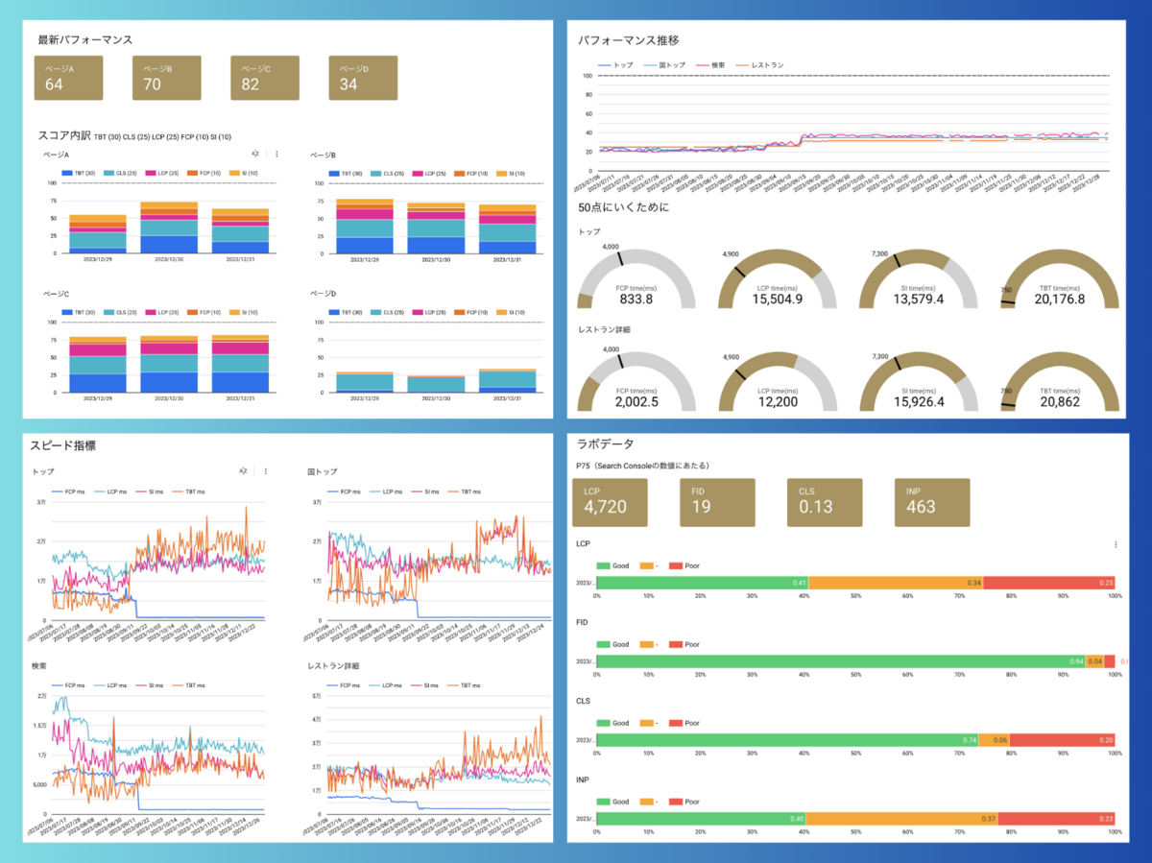Click the sort icon above the ページA chart
The image size is (1152, 863).
pyautogui.click(x=255, y=154)
